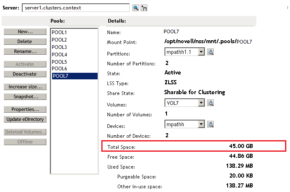Image resolution: width=290 pixels, height=192 pixels.
Task: Select POOL3 in the Pools list
Action: (59, 47)
